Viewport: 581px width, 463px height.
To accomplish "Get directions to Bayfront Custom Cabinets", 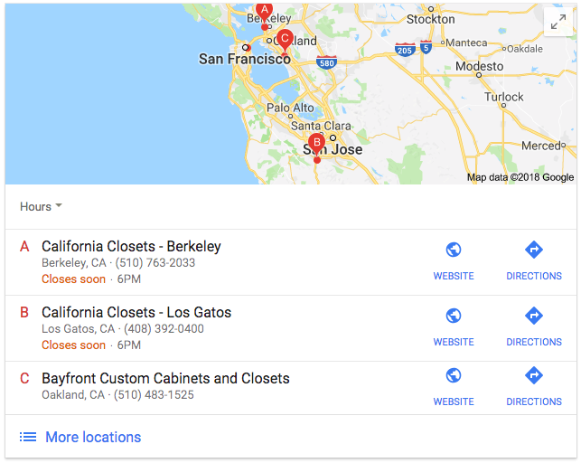I will (534, 387).
